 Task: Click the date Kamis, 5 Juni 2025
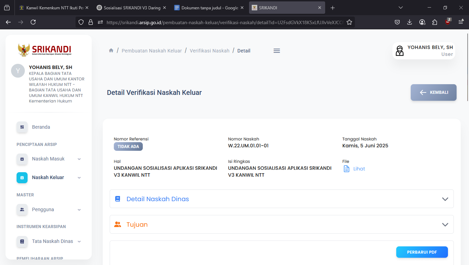click(365, 146)
